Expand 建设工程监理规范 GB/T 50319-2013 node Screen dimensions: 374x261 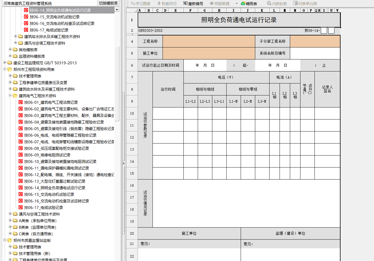[5, 63]
